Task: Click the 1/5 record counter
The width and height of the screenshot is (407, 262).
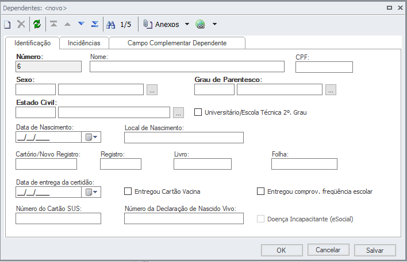Action: pyautogui.click(x=126, y=25)
